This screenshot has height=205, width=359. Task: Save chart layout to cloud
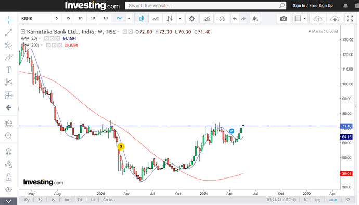(x=335, y=19)
